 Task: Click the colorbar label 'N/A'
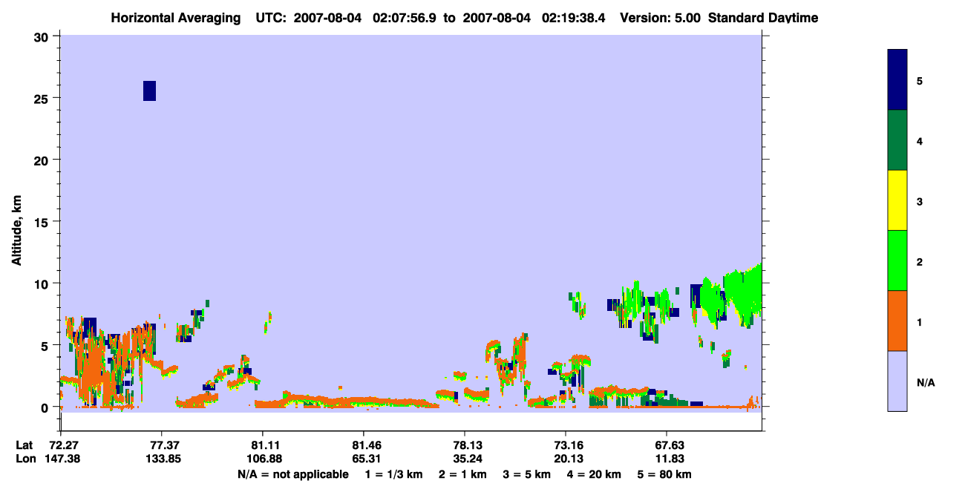(926, 383)
